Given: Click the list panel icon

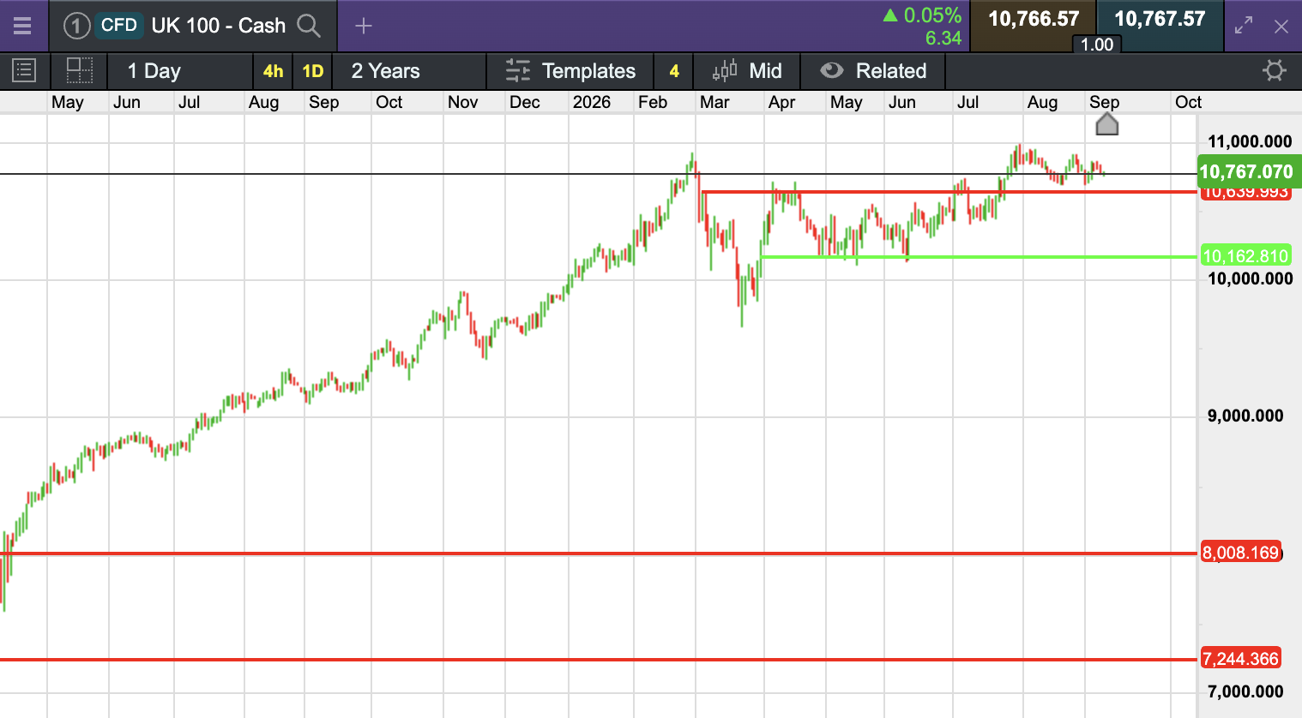Looking at the screenshot, I should point(24,70).
